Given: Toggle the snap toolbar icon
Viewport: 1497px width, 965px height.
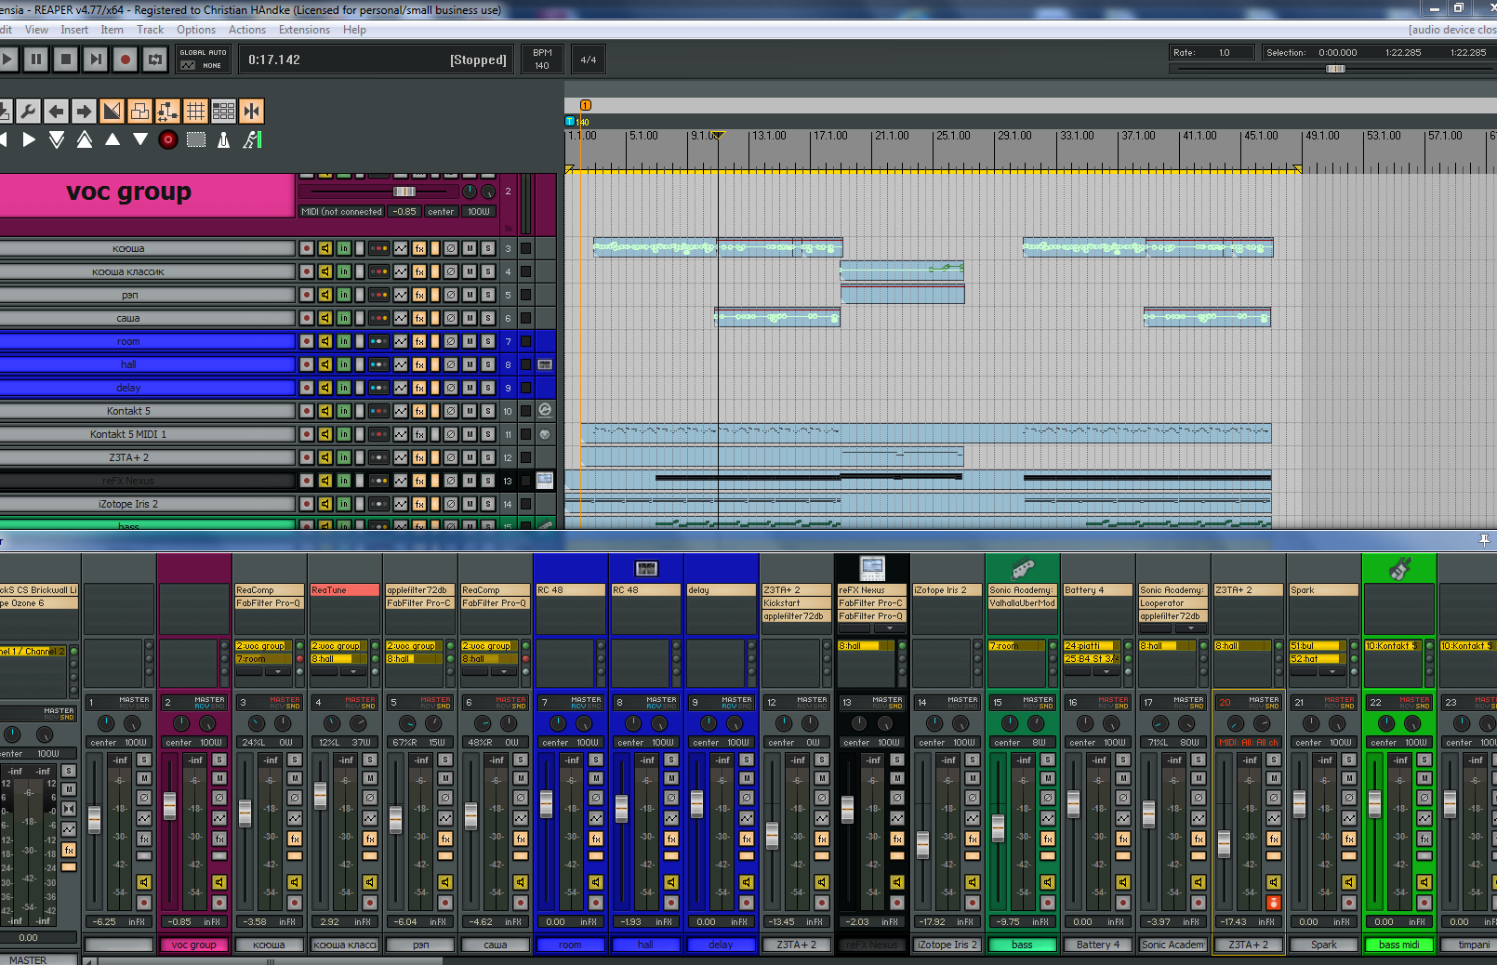Looking at the screenshot, I should click(x=251, y=112).
